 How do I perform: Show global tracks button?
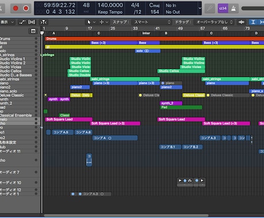coord(33,31)
